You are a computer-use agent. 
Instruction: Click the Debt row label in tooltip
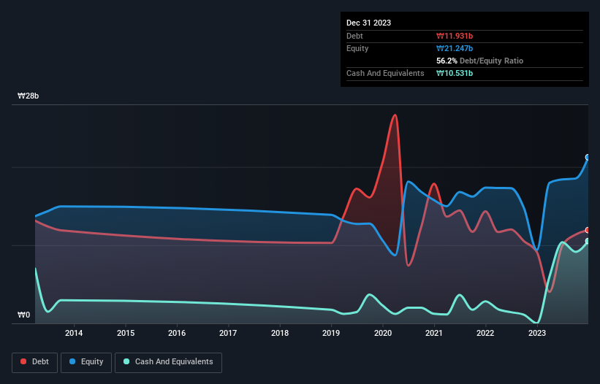(x=354, y=36)
